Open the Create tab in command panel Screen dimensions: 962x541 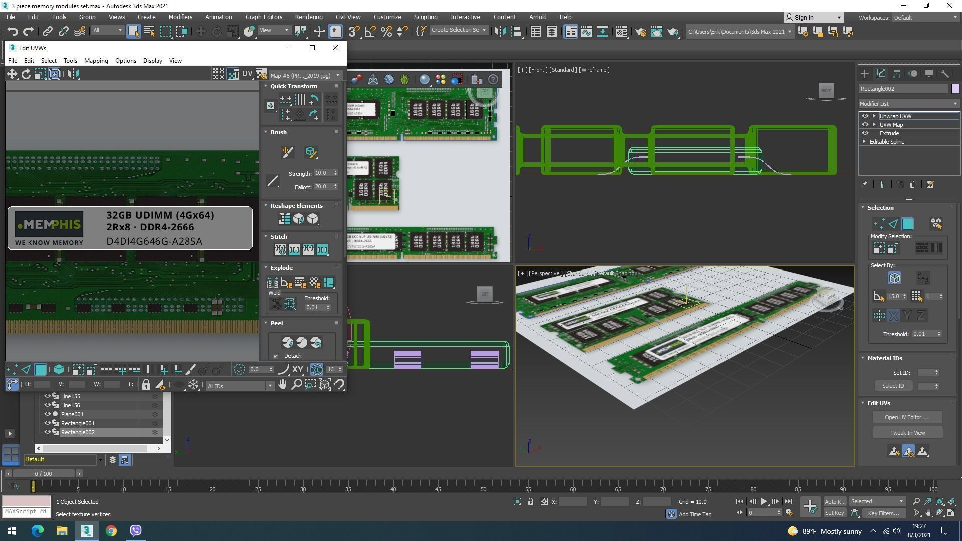pyautogui.click(x=865, y=74)
